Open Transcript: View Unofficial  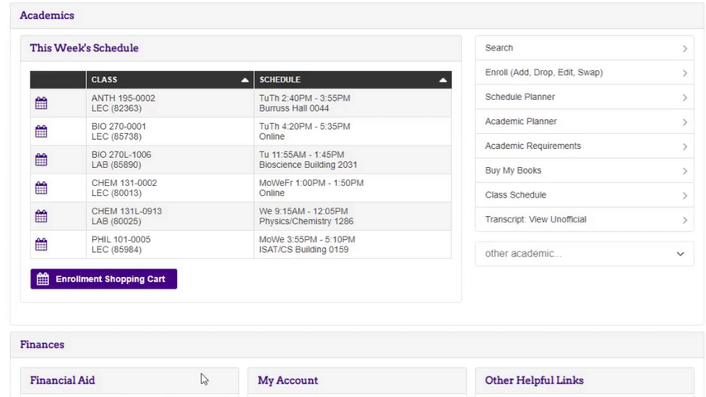[x=584, y=219]
